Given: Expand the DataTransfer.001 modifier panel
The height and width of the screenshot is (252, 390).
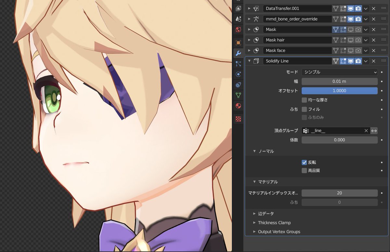Looking at the screenshot, I should click(249, 9).
